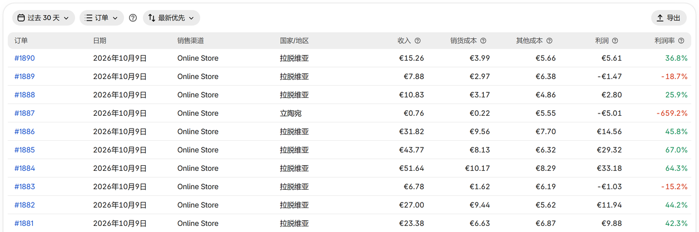
Task: Open order #1881 link
Action: click(x=24, y=223)
